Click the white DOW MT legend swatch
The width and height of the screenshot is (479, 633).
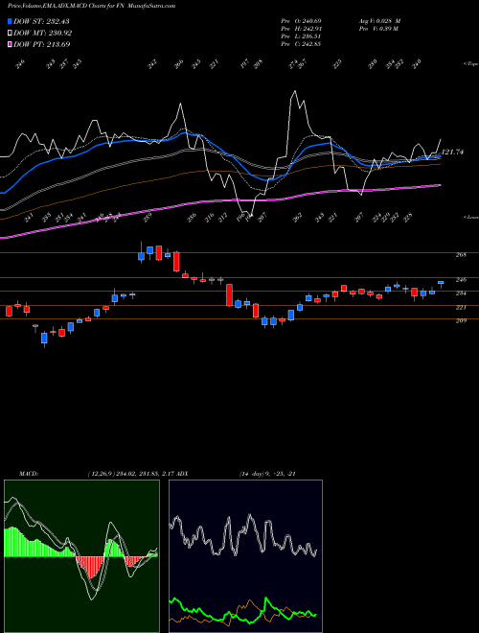tap(11, 33)
